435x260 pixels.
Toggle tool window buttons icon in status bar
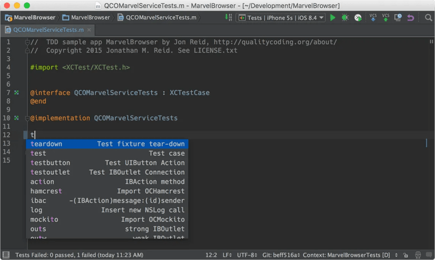tap(6, 255)
